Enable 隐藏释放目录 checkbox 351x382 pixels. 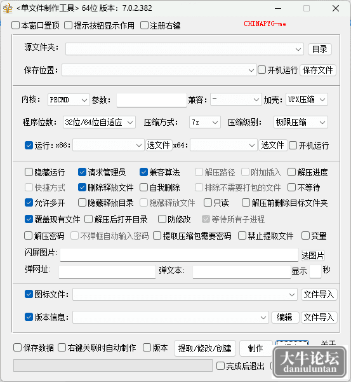[x=83, y=203]
